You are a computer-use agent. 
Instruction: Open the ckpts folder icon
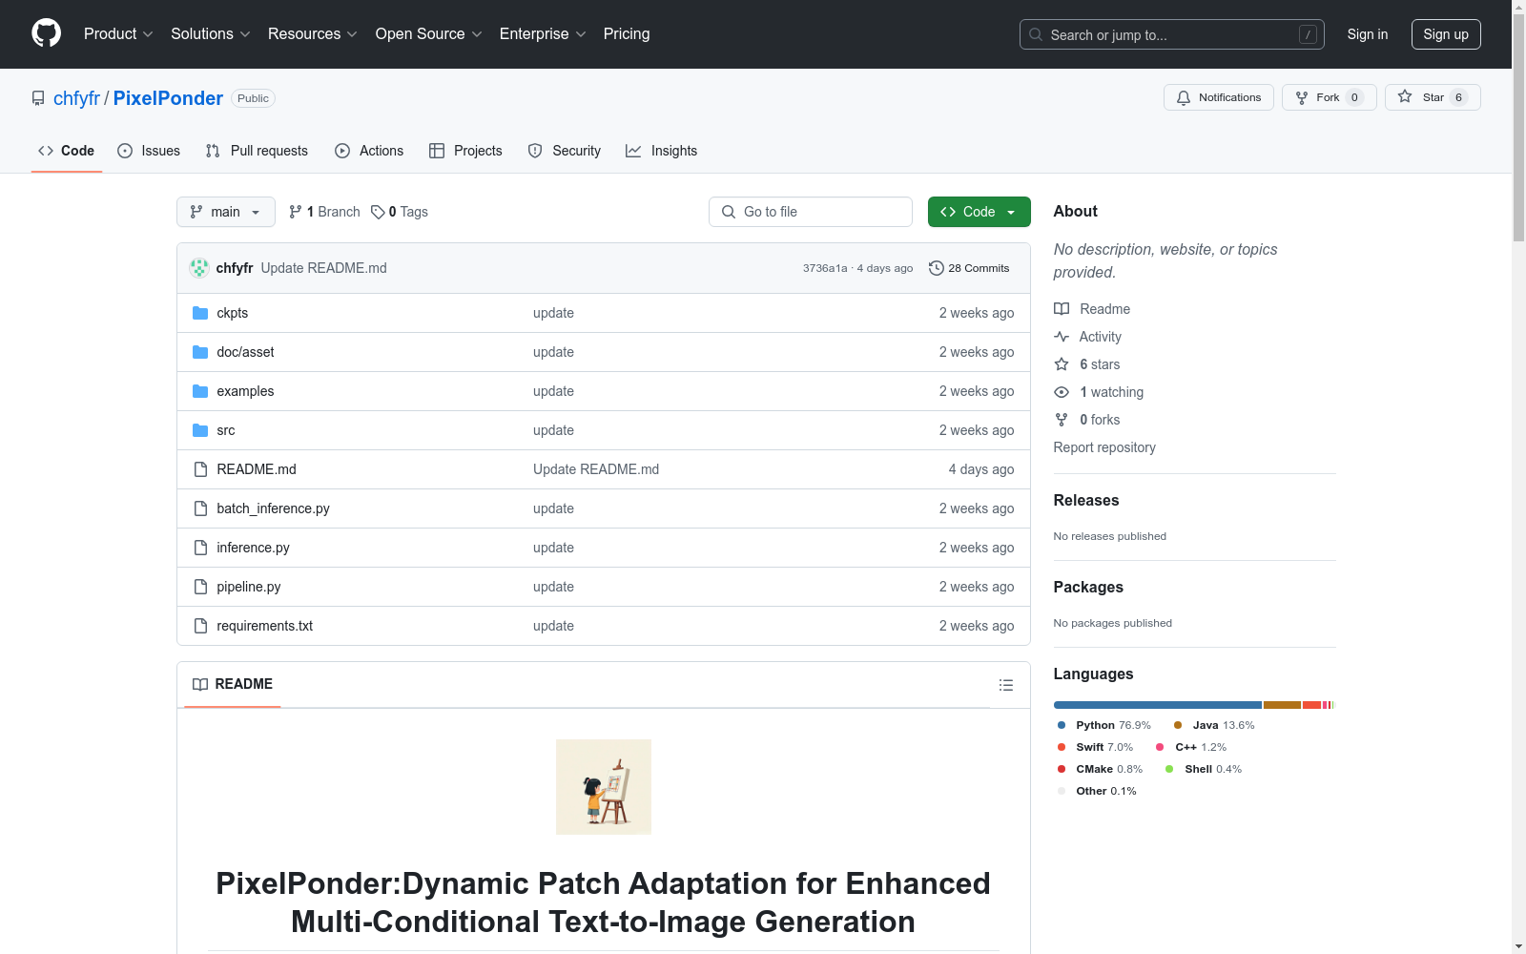pyautogui.click(x=200, y=313)
